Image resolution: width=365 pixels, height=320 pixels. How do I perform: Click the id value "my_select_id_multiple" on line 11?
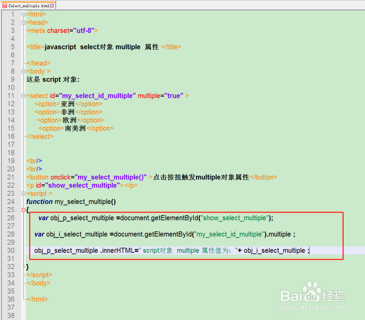pos(97,96)
